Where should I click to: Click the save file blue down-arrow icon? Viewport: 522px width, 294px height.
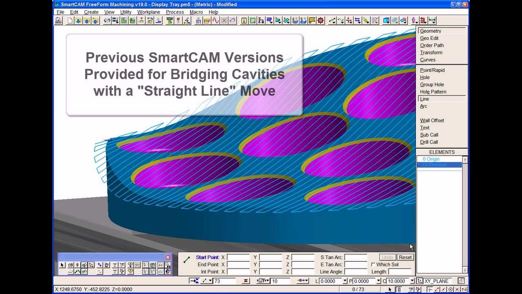click(x=78, y=20)
